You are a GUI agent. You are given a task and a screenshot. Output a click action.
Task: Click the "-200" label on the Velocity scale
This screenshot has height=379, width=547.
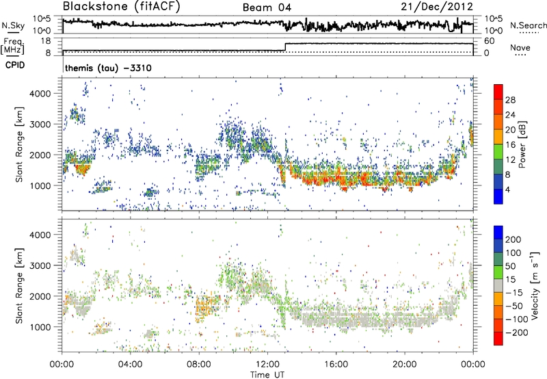[x=516, y=332]
